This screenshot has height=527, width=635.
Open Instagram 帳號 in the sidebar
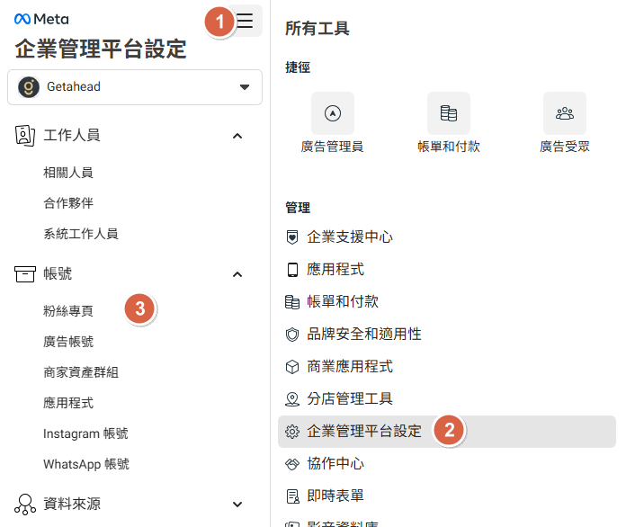click(85, 433)
